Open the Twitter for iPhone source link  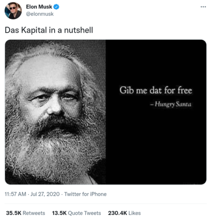(x=85, y=194)
